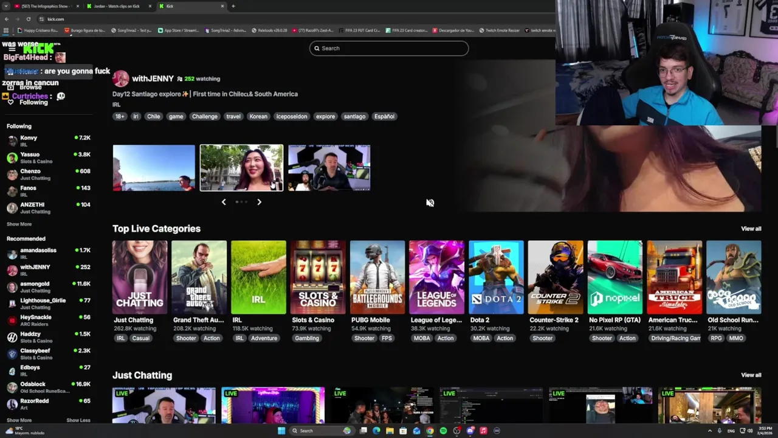Select the Korean stream tag
The height and width of the screenshot is (438, 778).
(x=258, y=116)
